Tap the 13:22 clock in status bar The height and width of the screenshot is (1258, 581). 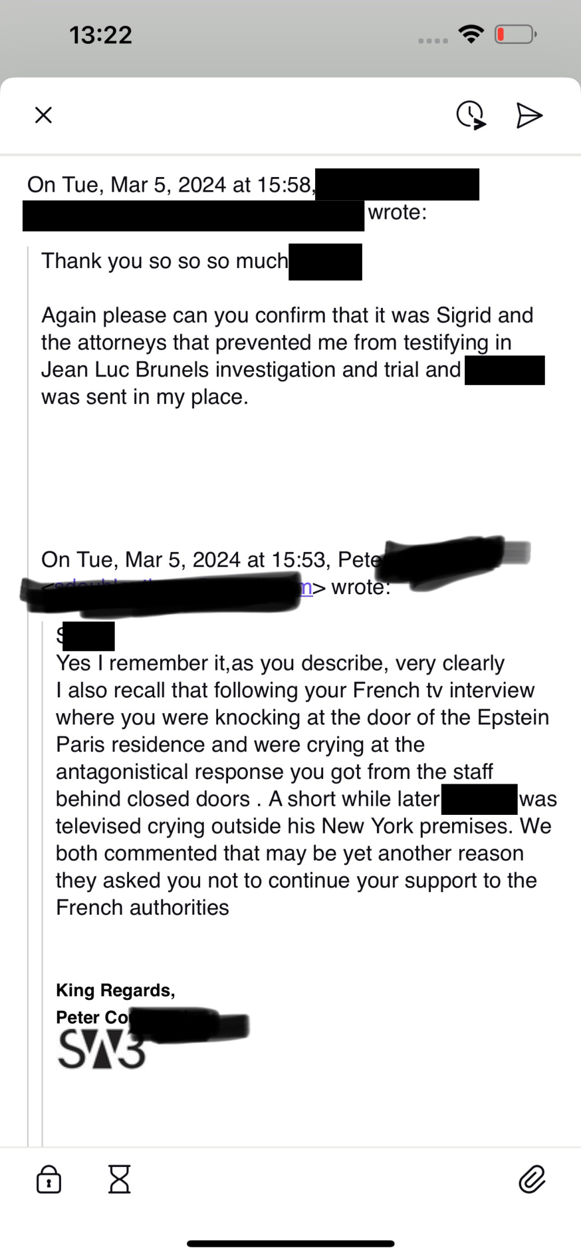pyautogui.click(x=101, y=35)
